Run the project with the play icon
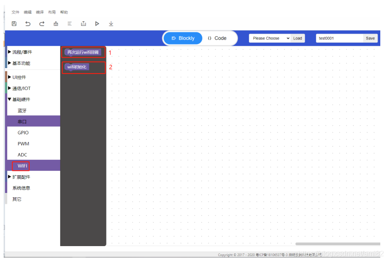The image size is (388, 262). pyautogui.click(x=97, y=24)
